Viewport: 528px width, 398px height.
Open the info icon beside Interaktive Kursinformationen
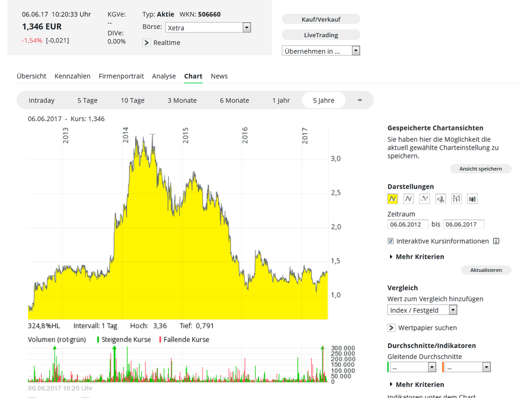coord(495,240)
